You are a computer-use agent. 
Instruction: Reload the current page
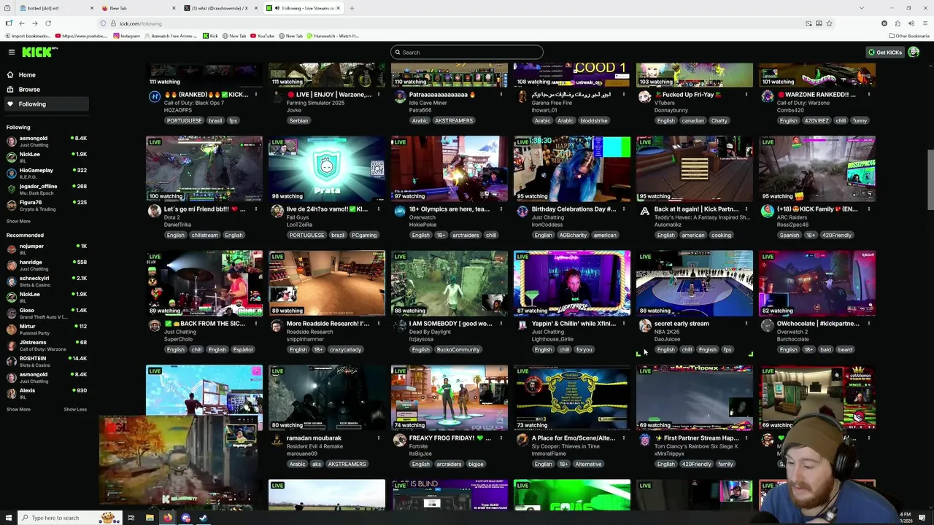(48, 23)
